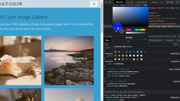Click on the alpha opacity slider
180x101 pixels.
[x=136, y=33]
